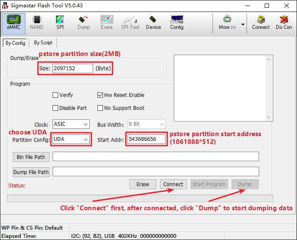Click the Bin File Path button
The image size is (297, 240).
[31, 157]
